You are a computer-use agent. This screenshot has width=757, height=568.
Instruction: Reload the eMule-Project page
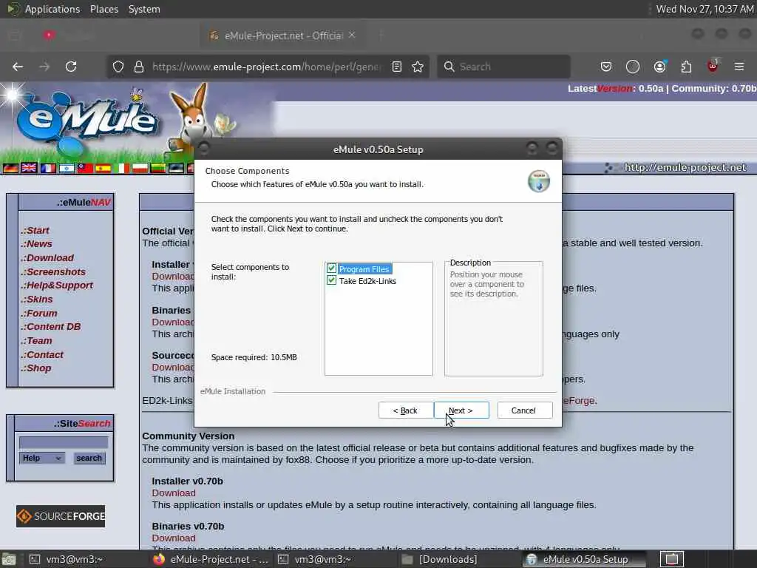pos(71,67)
